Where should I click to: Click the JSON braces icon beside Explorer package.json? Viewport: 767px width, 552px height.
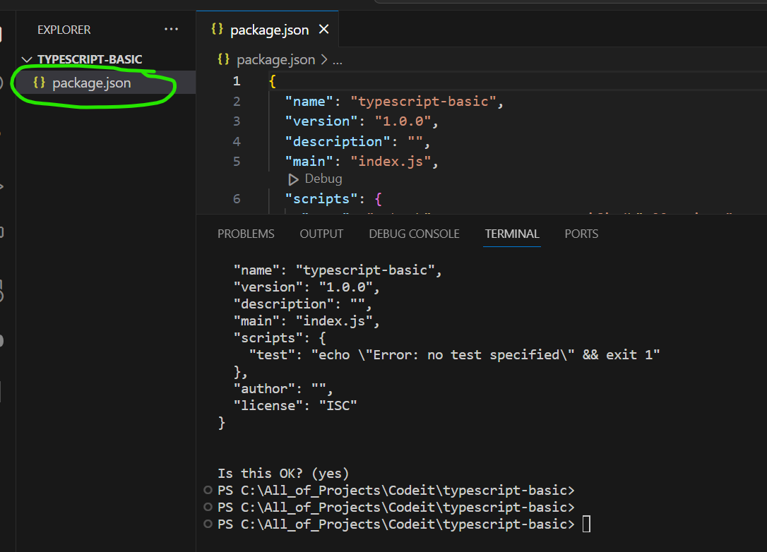[x=39, y=82]
